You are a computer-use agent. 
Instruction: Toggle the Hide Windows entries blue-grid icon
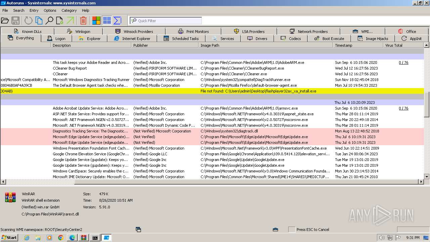[107, 21]
